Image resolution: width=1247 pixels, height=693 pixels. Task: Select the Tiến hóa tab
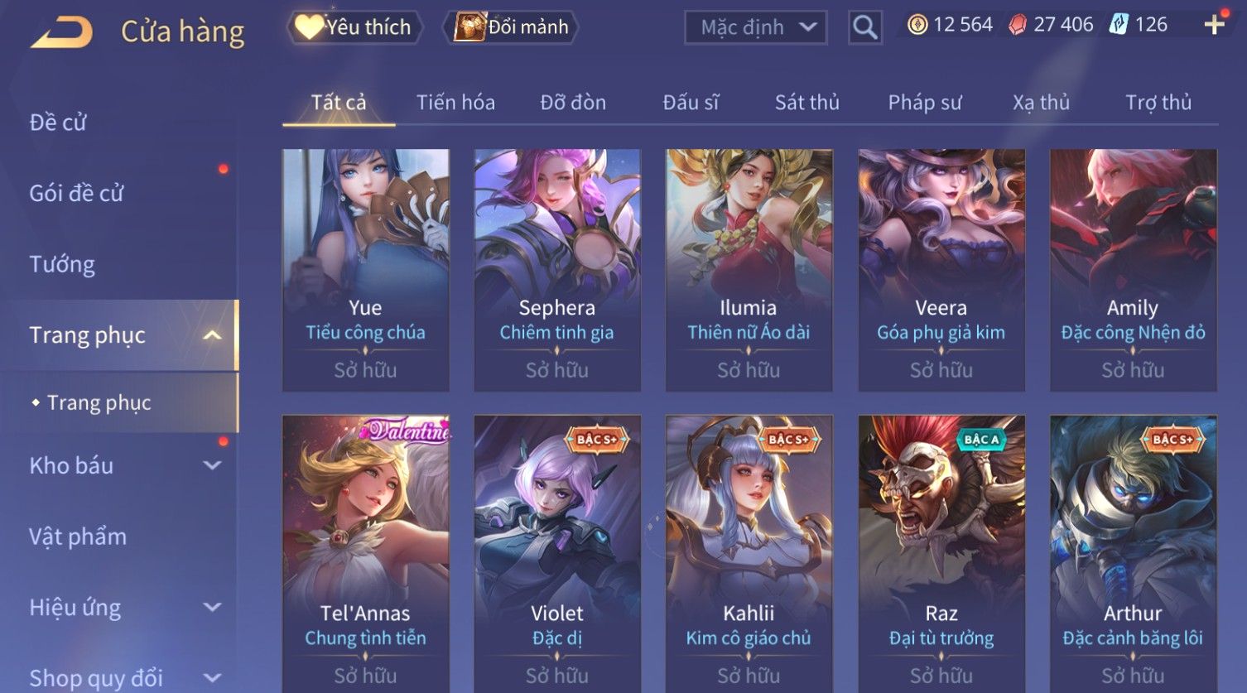455,103
